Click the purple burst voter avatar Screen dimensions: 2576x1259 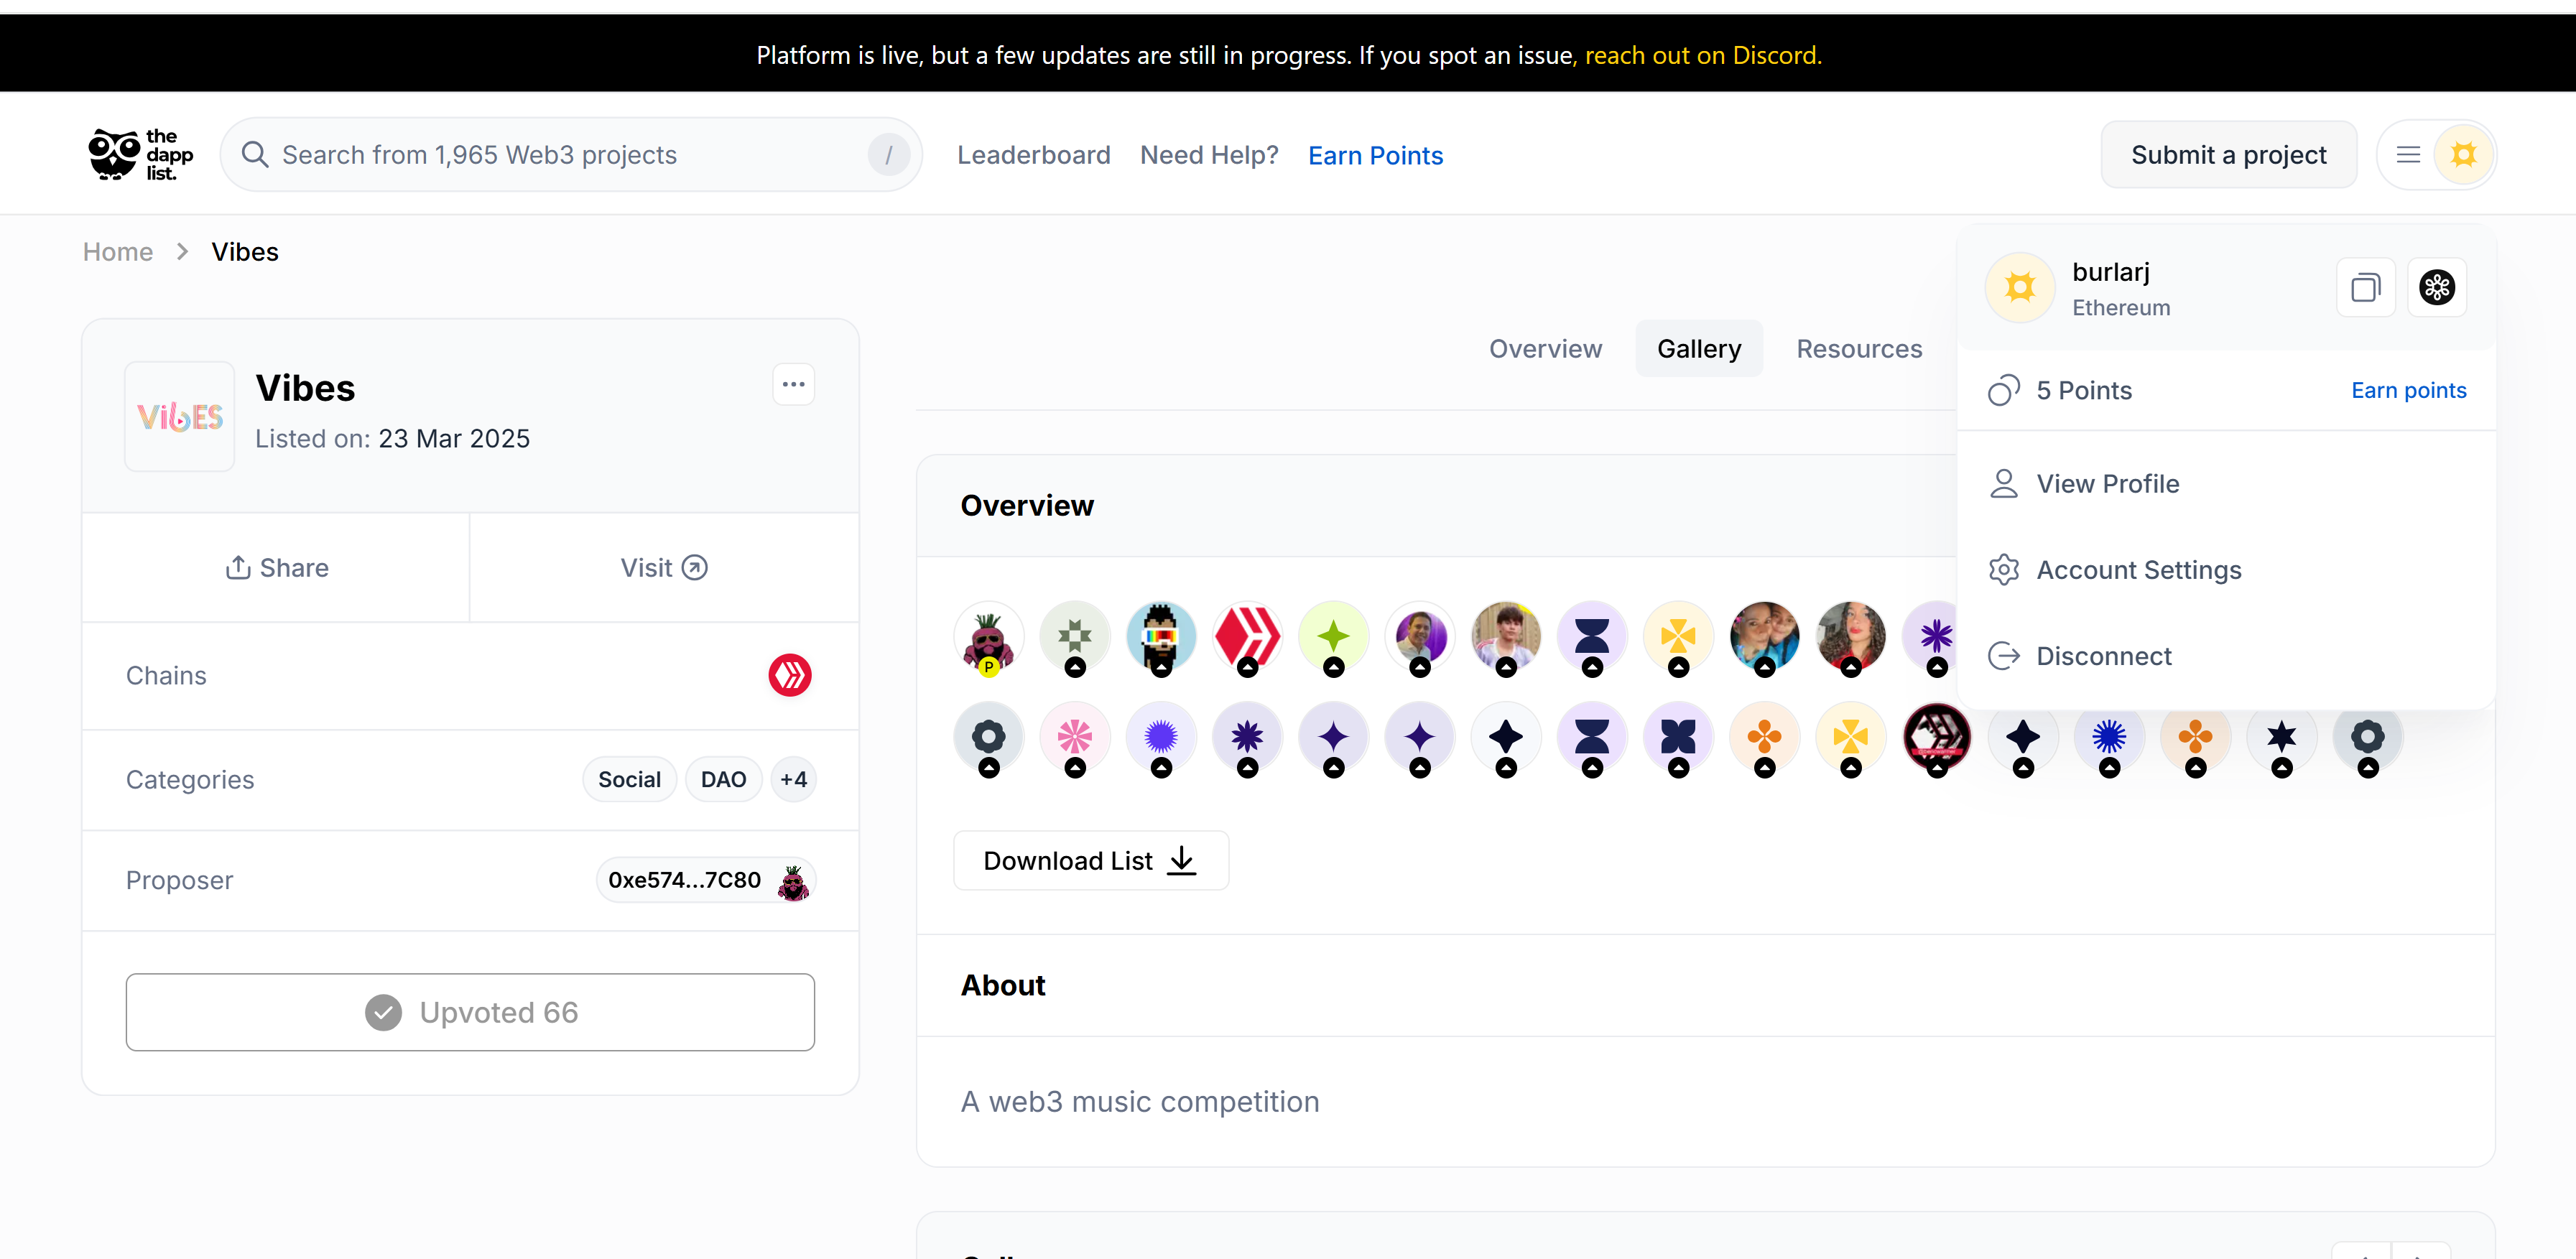point(1161,738)
